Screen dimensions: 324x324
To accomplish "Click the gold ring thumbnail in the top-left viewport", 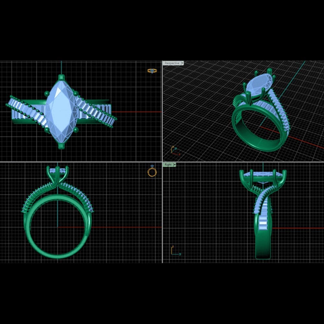I will [152, 71].
